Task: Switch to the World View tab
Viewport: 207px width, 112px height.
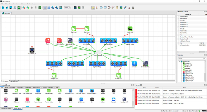Action: [x=6, y=13]
